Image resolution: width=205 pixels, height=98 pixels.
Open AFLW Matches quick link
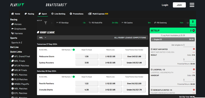pyautogui.click(x=20, y=66)
